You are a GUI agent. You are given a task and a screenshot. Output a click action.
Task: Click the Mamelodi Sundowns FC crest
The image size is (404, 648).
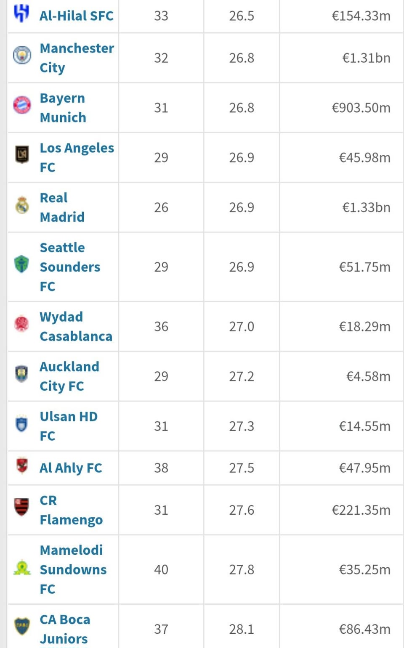tap(22, 568)
